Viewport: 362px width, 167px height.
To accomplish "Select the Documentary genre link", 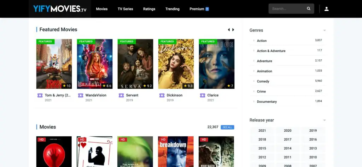I will tap(267, 102).
